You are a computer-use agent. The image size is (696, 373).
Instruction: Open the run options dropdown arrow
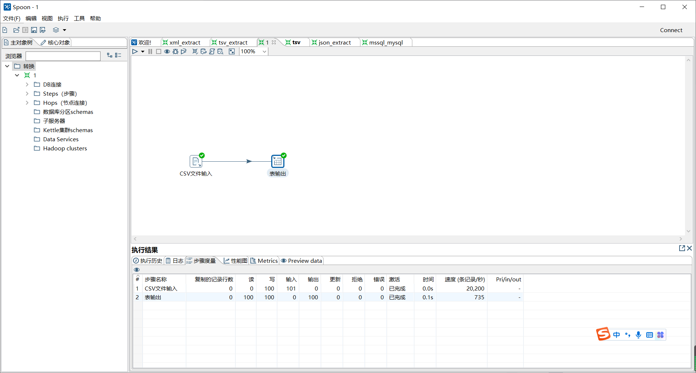[x=143, y=52]
